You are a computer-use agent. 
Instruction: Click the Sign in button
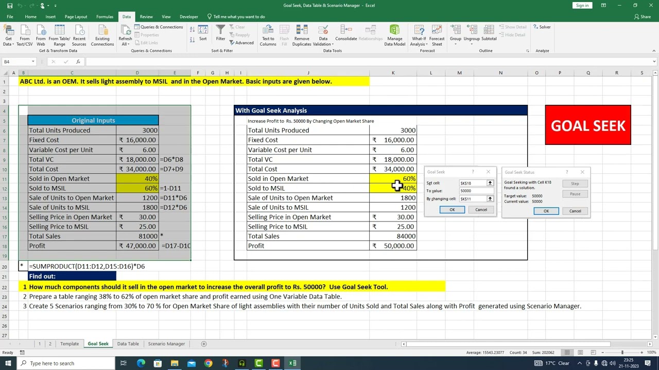pos(582,5)
